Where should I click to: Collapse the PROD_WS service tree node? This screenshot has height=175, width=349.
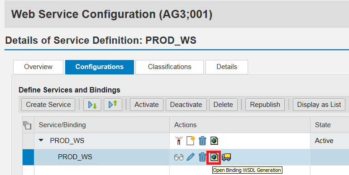pos(41,140)
